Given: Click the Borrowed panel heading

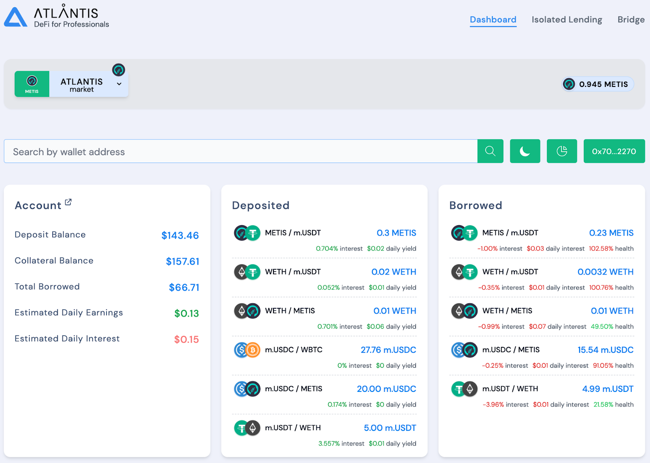Looking at the screenshot, I should click(x=476, y=206).
